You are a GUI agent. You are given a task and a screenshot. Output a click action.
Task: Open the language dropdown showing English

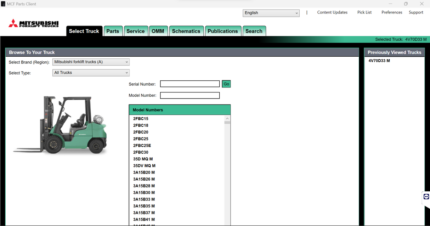(271, 13)
